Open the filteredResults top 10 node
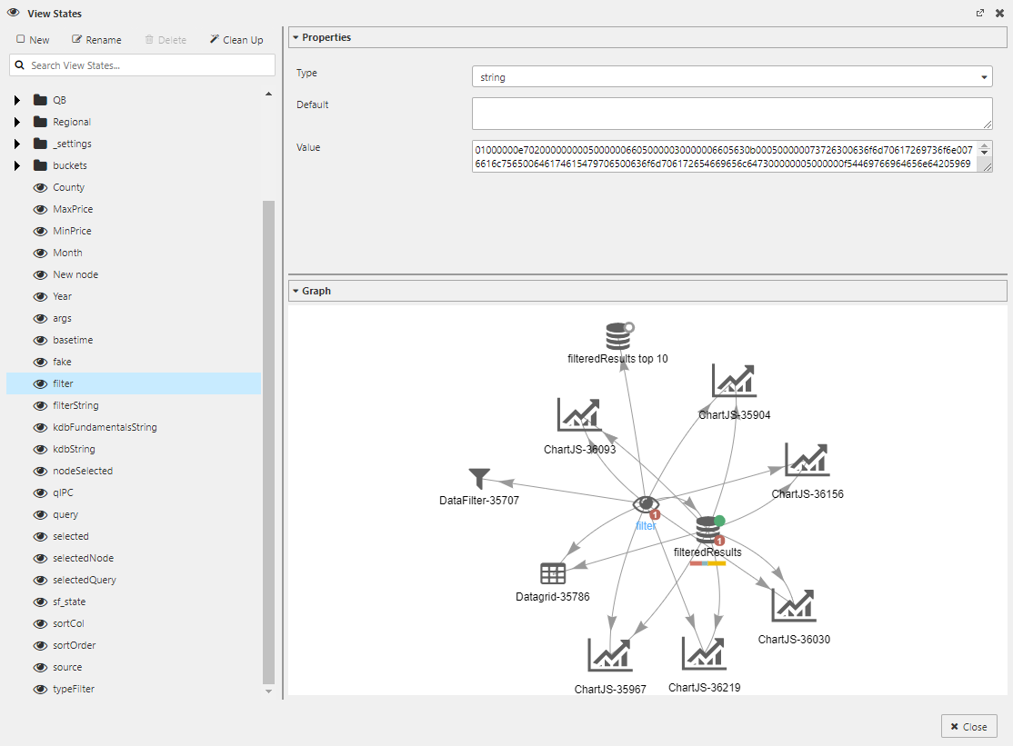This screenshot has height=746, width=1013. coord(618,335)
